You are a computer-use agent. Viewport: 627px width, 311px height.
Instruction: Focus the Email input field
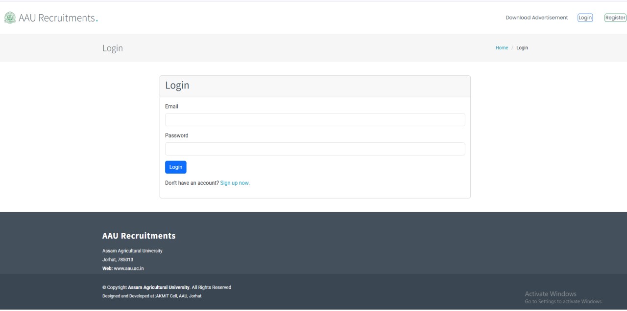point(315,119)
